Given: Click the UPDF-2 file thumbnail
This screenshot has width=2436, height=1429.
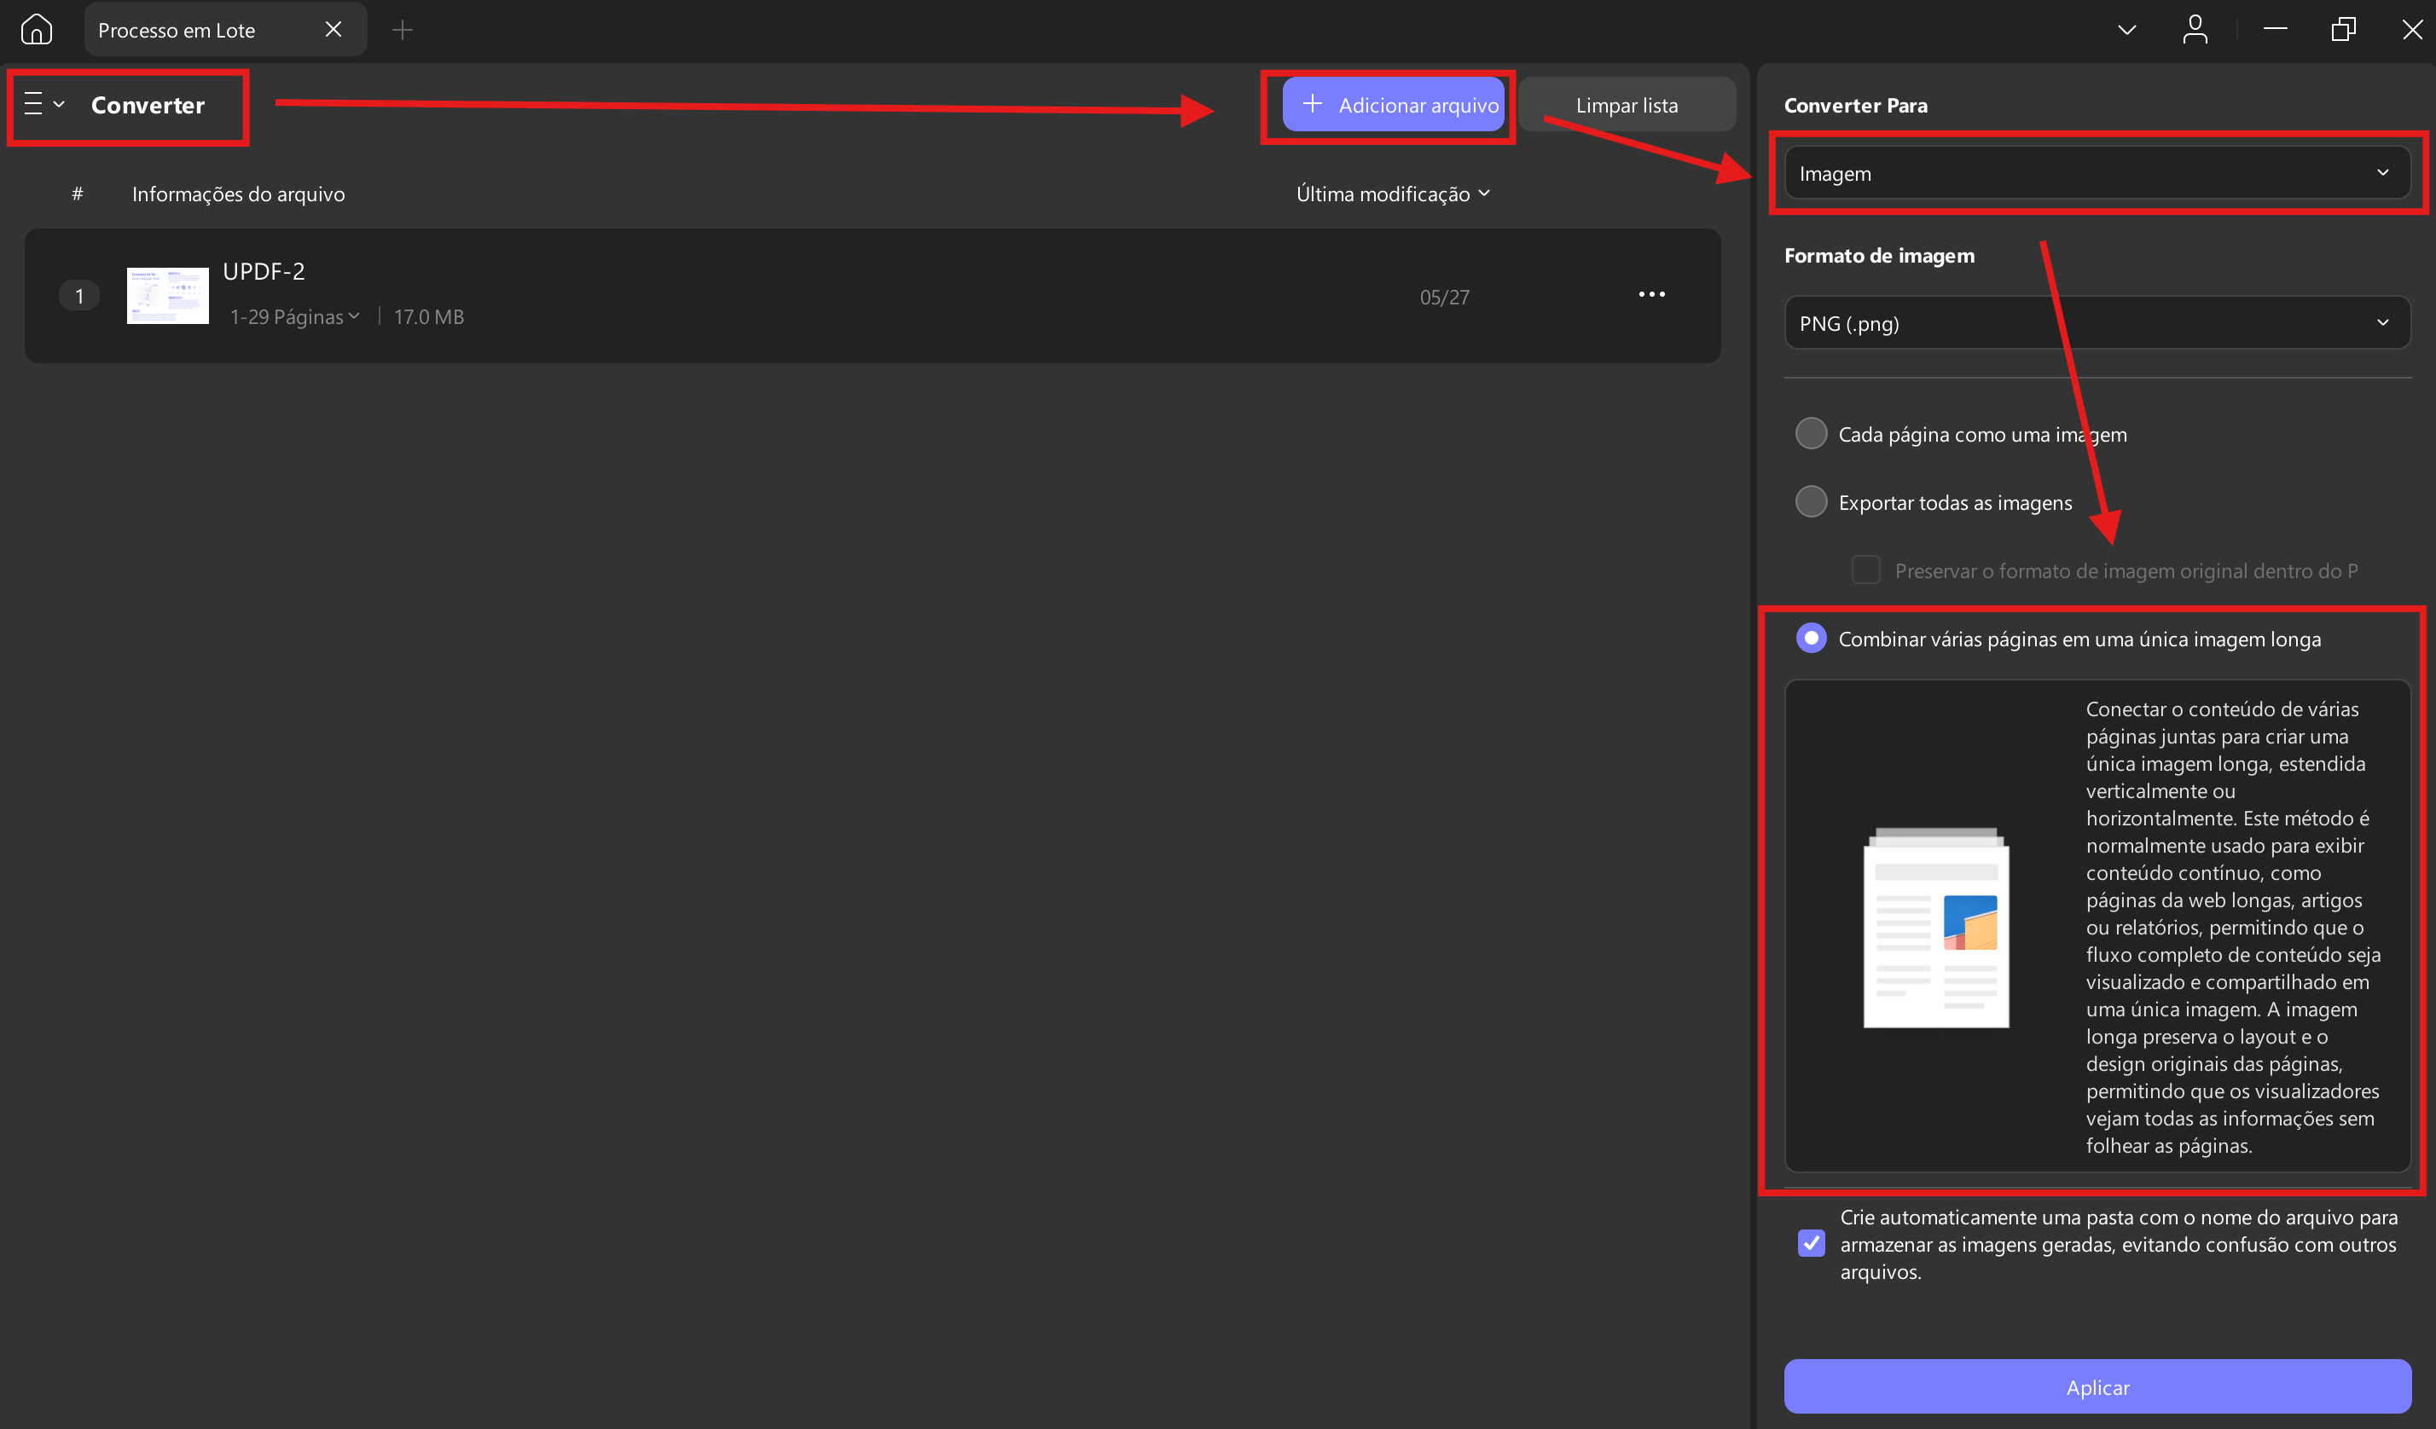Looking at the screenshot, I should point(167,296).
